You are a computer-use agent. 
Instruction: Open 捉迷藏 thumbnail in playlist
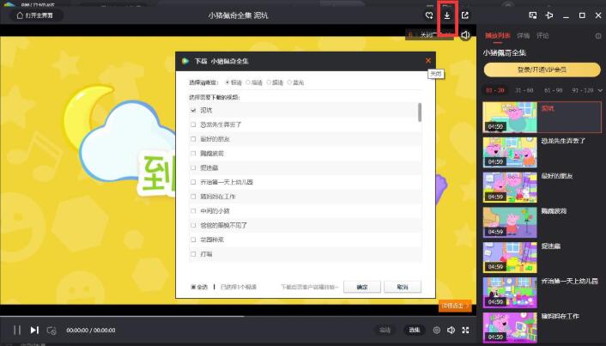(510, 258)
